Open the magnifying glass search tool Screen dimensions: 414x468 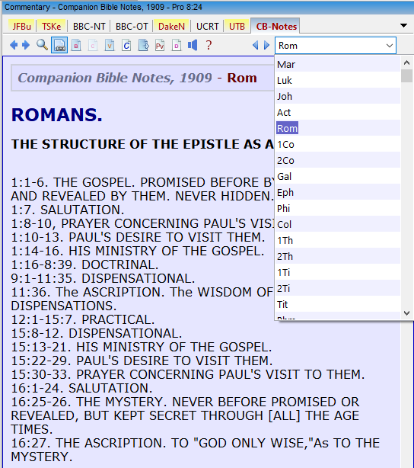click(x=42, y=45)
